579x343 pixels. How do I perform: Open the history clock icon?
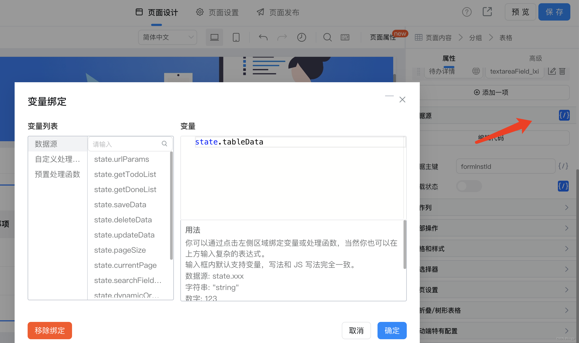(301, 37)
